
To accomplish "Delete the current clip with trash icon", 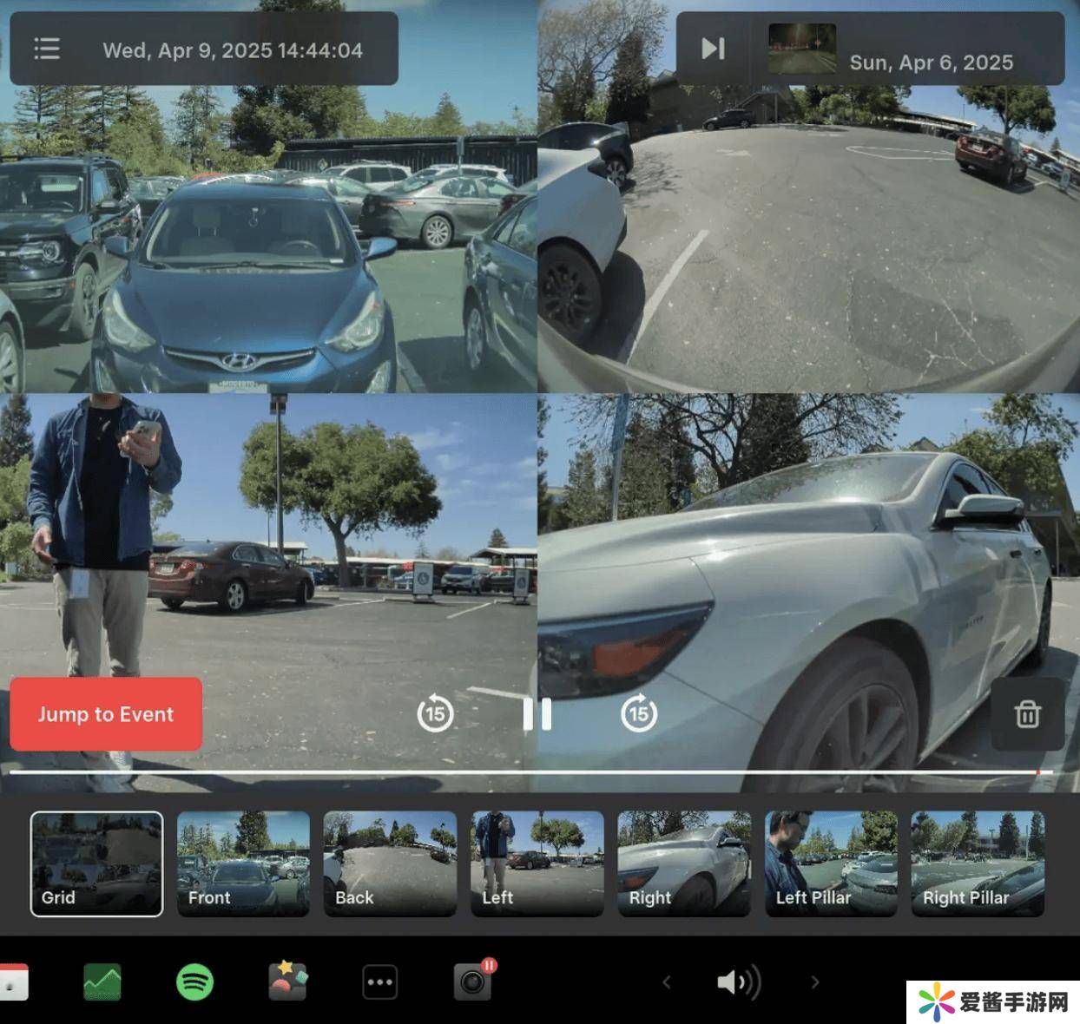I will pos(1027,714).
